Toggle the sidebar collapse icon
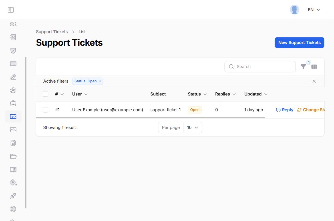The width and height of the screenshot is (334, 221). pyautogui.click(x=11, y=10)
